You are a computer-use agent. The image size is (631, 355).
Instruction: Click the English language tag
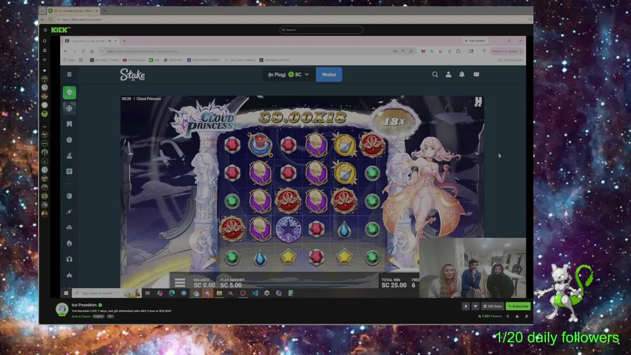pyautogui.click(x=99, y=317)
